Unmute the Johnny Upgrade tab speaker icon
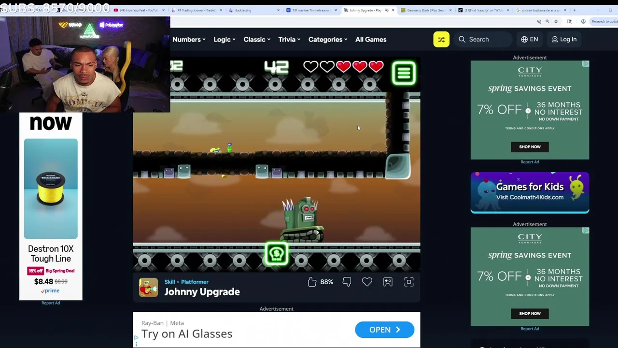 [387, 10]
